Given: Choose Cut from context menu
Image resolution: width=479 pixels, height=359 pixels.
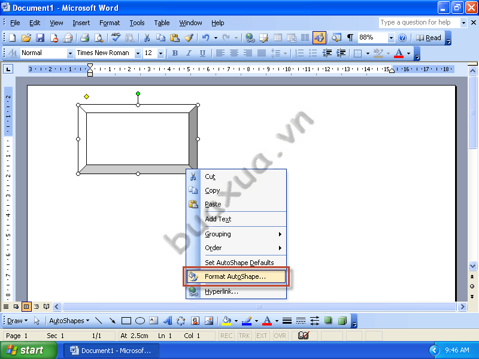Looking at the screenshot, I should (236, 177).
